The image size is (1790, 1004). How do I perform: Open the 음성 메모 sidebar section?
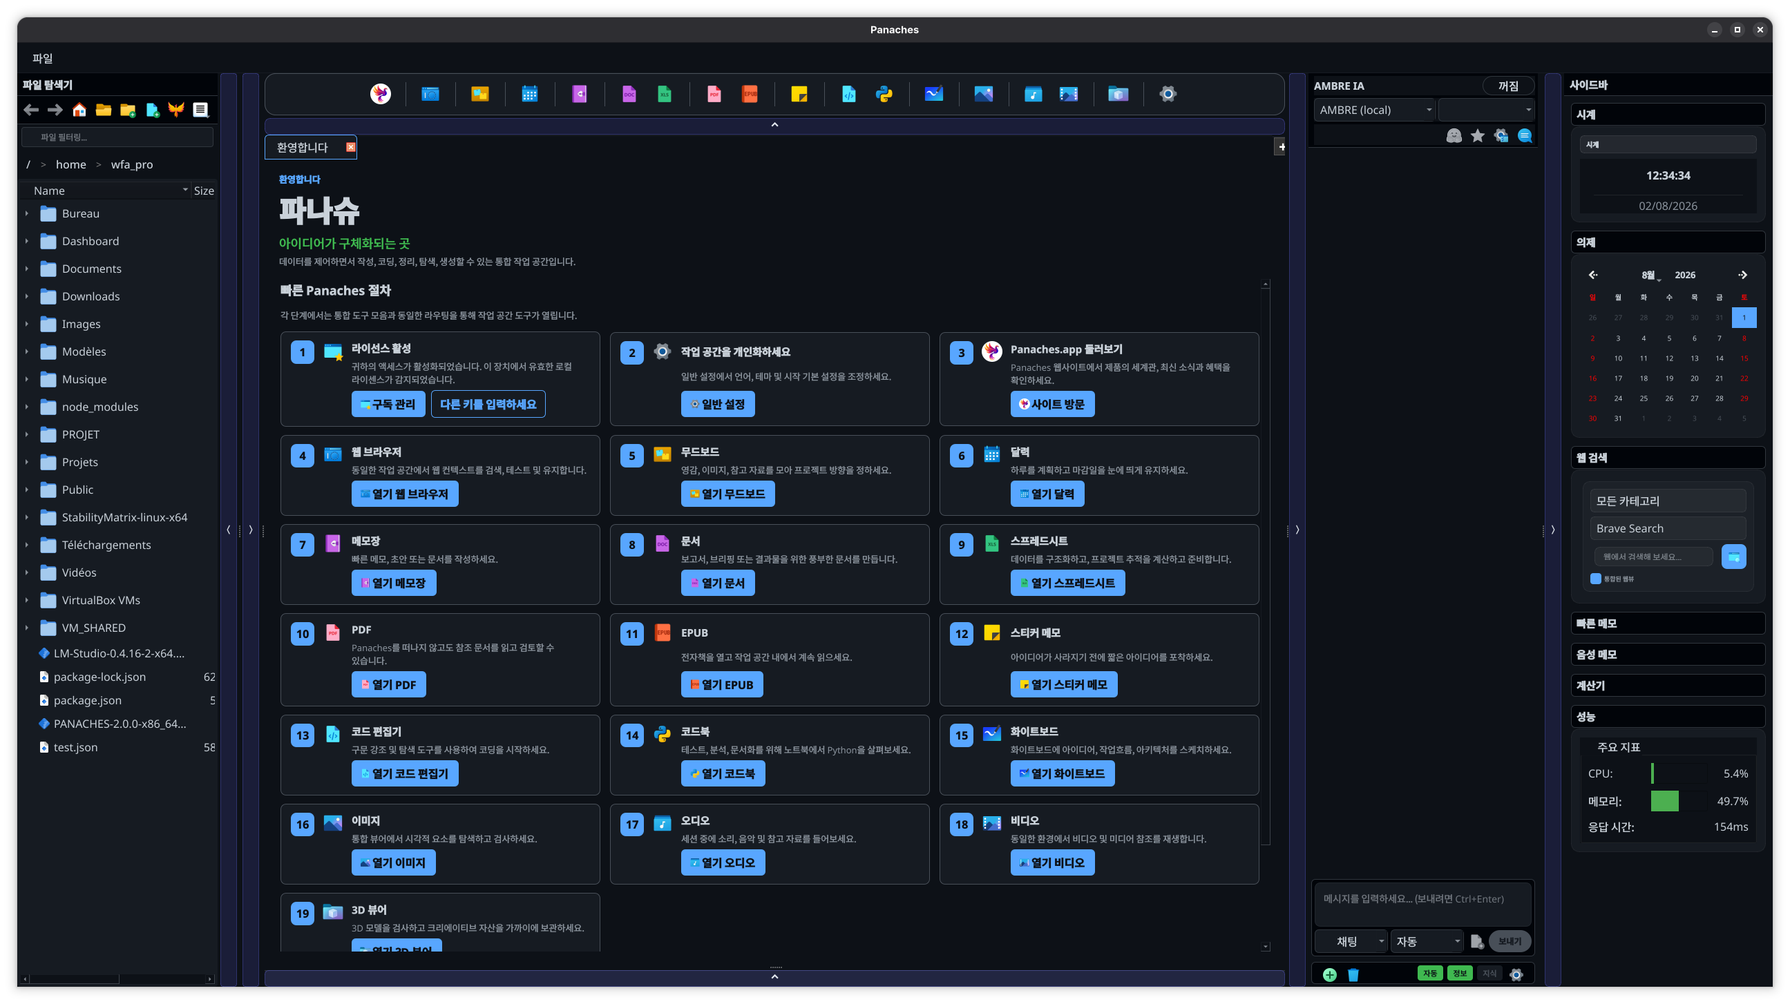1667,655
